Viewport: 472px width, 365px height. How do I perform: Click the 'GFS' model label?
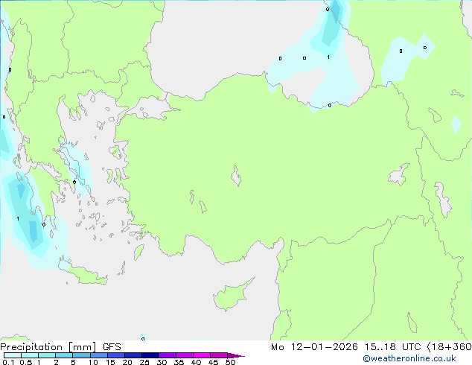click(112, 347)
